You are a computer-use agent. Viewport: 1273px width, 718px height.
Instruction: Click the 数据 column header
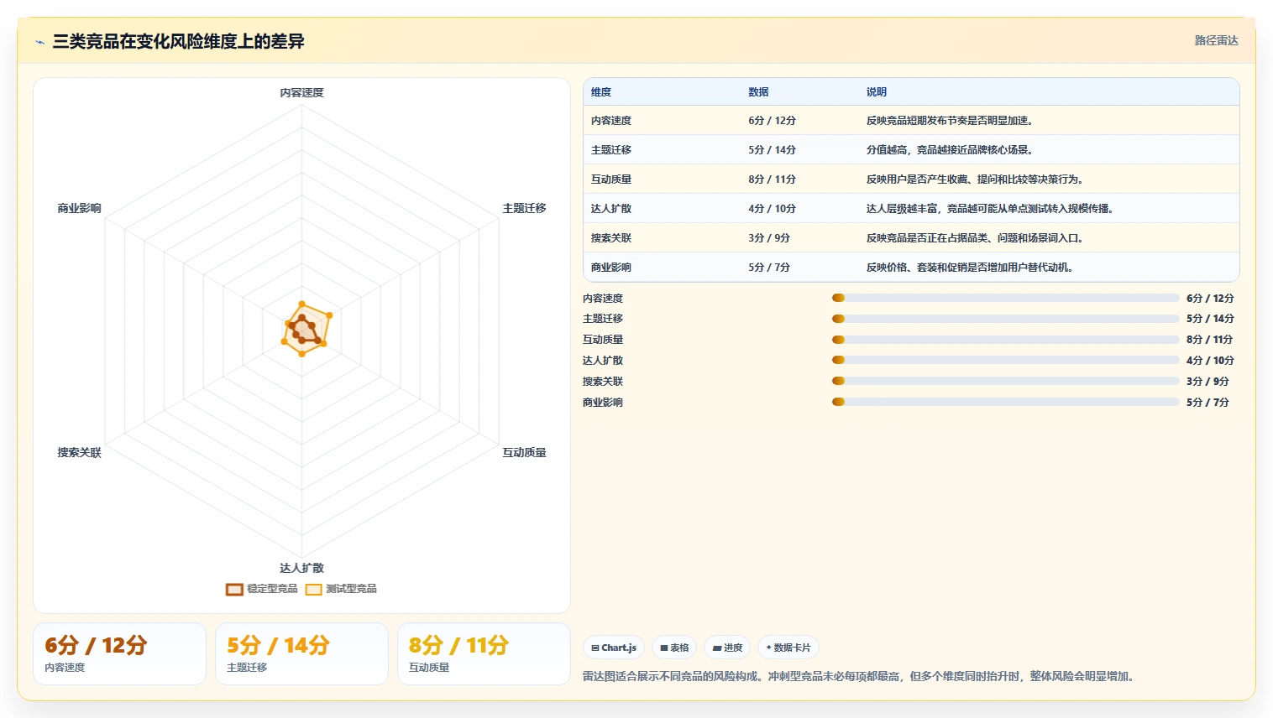[758, 92]
